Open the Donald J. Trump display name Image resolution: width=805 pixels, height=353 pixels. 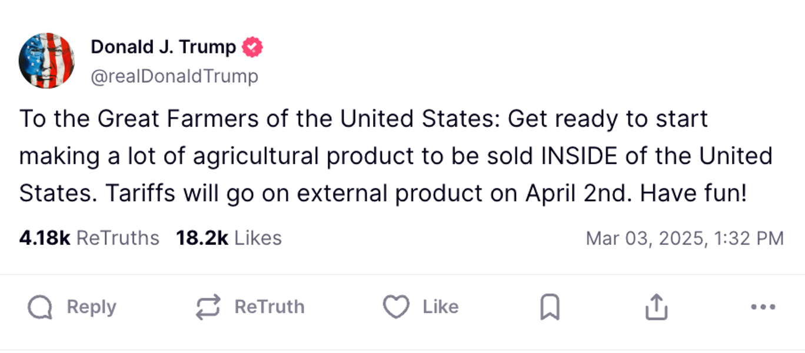pyautogui.click(x=163, y=47)
